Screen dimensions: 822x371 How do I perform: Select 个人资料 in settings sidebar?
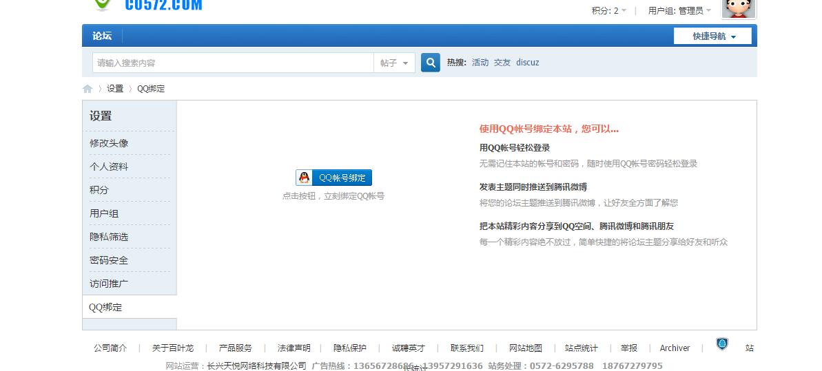109,167
